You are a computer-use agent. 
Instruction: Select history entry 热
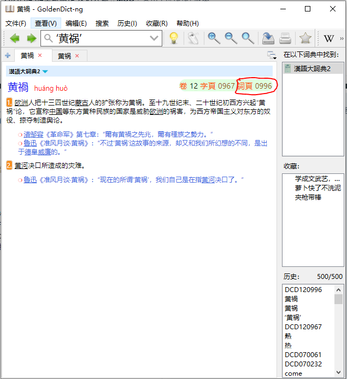288,346
